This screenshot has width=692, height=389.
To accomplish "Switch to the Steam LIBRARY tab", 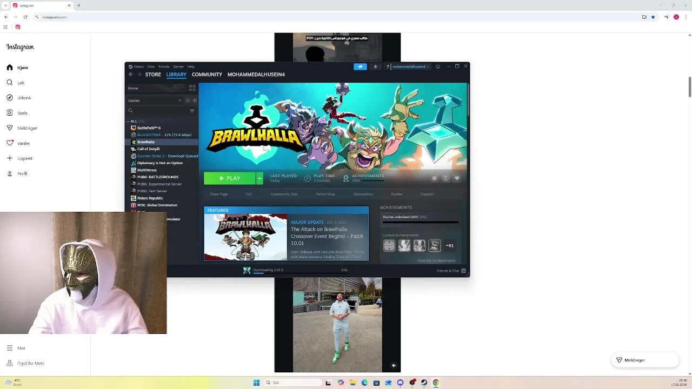I will point(176,75).
